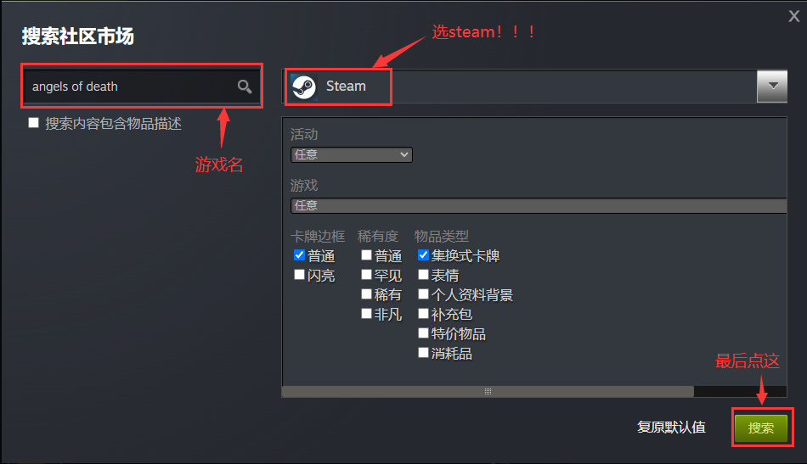
Task: Click the horizontal scrollbar grip handle
Action: [488, 392]
